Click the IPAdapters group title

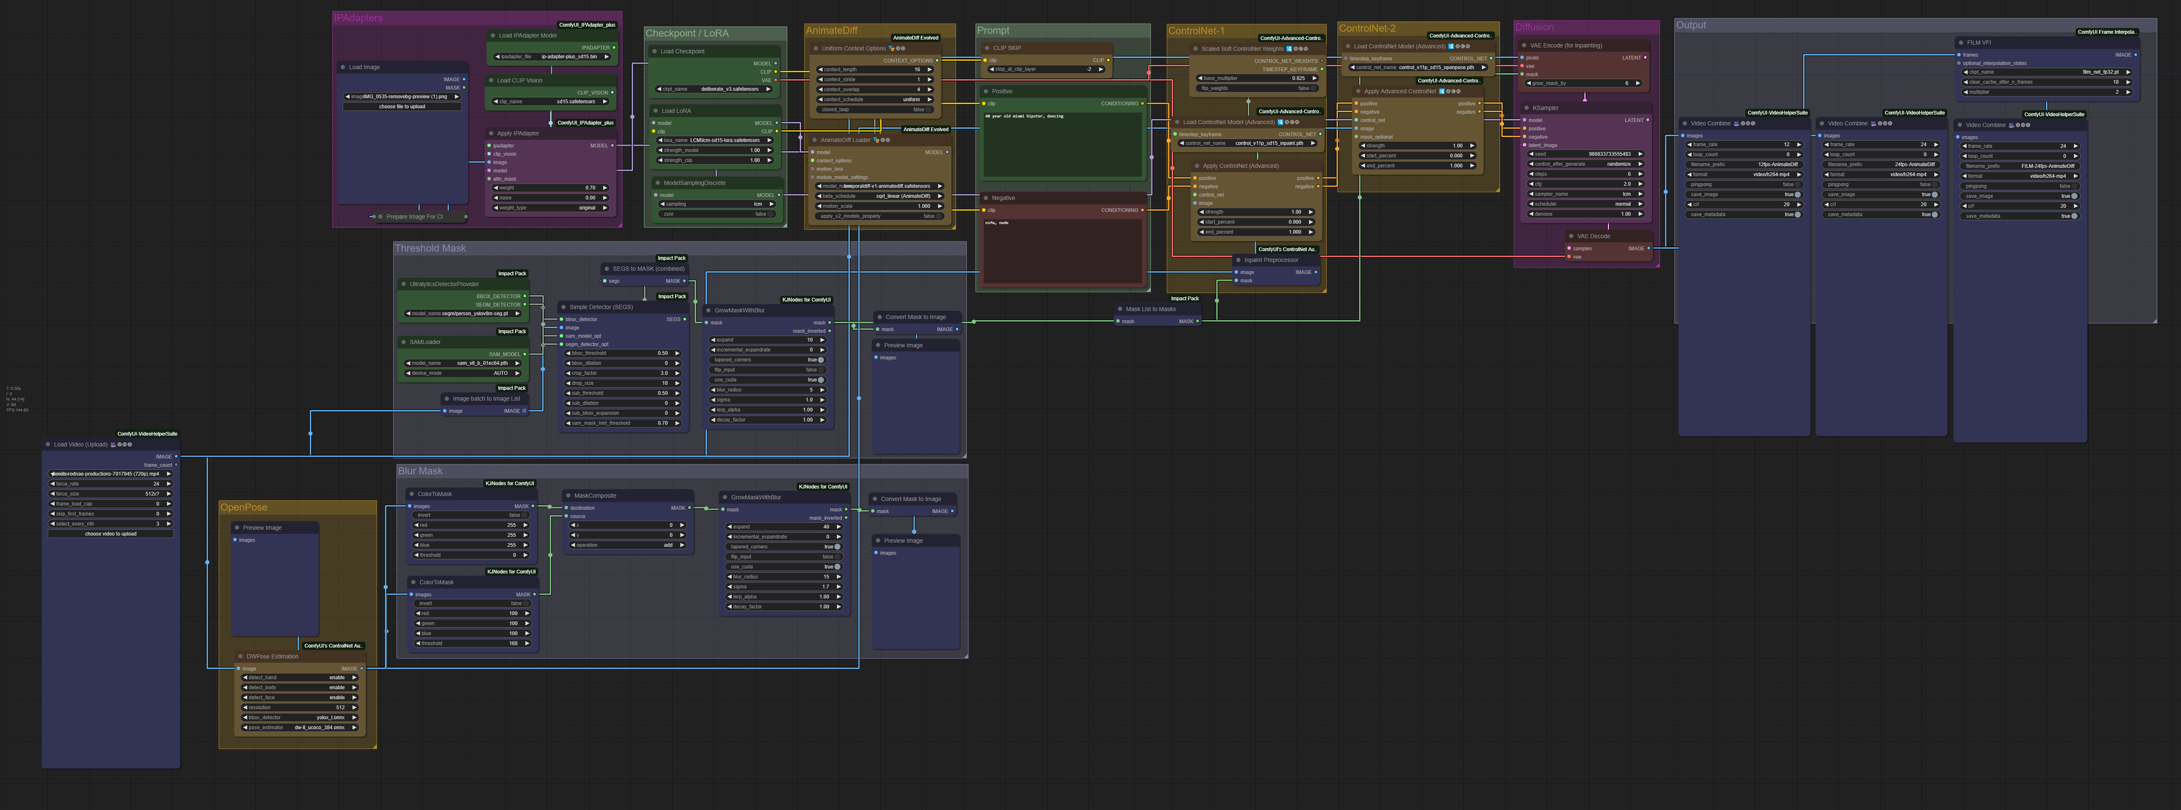tap(358, 18)
